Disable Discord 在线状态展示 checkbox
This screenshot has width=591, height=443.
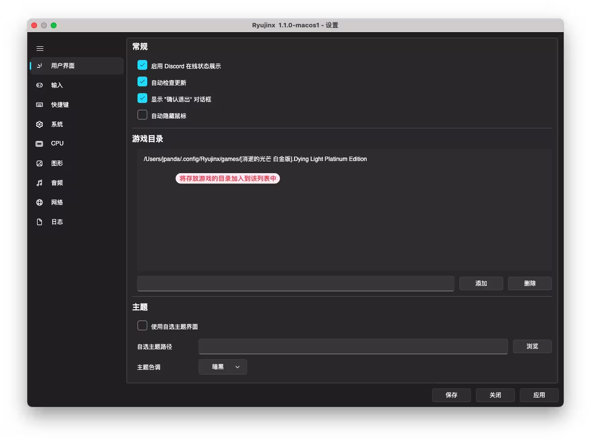142,65
